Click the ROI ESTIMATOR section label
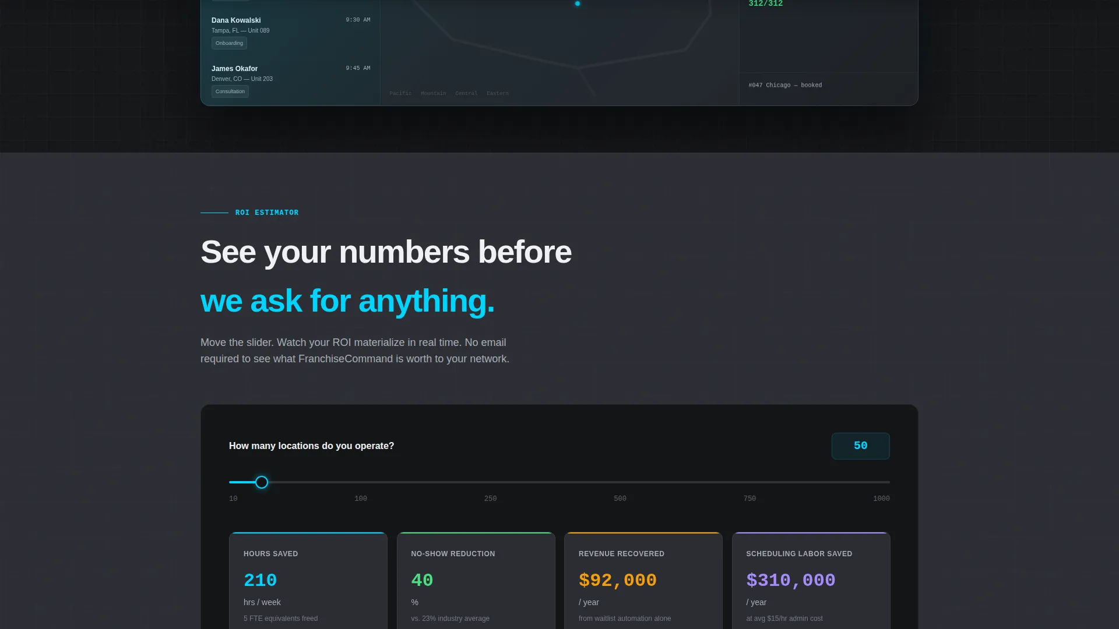 [x=267, y=213]
